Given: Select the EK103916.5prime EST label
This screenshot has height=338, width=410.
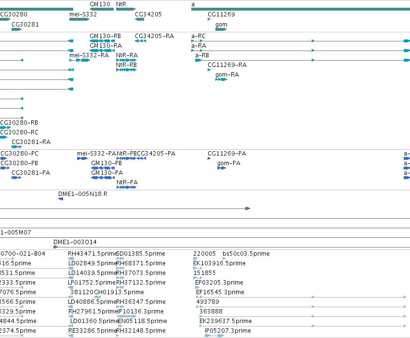Looking at the screenshot, I should click(x=219, y=263).
